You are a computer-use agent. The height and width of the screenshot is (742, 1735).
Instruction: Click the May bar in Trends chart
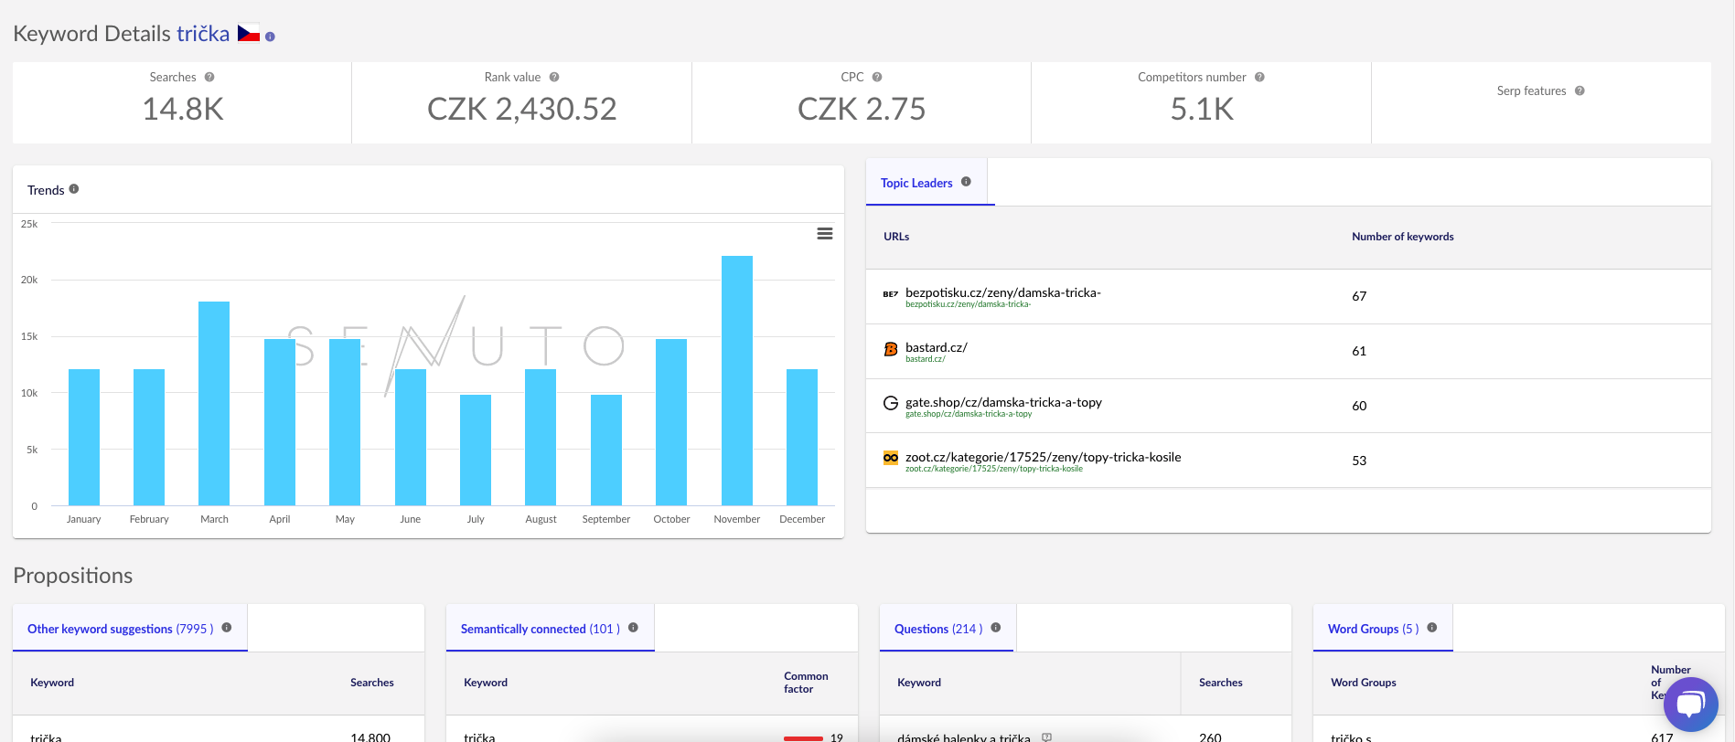click(x=345, y=422)
